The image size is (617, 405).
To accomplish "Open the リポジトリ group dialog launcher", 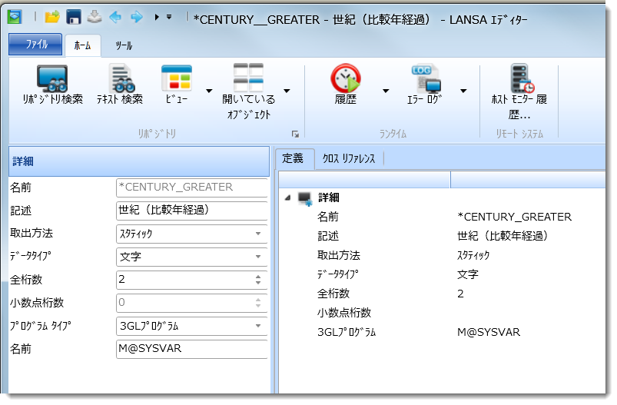I will [295, 134].
